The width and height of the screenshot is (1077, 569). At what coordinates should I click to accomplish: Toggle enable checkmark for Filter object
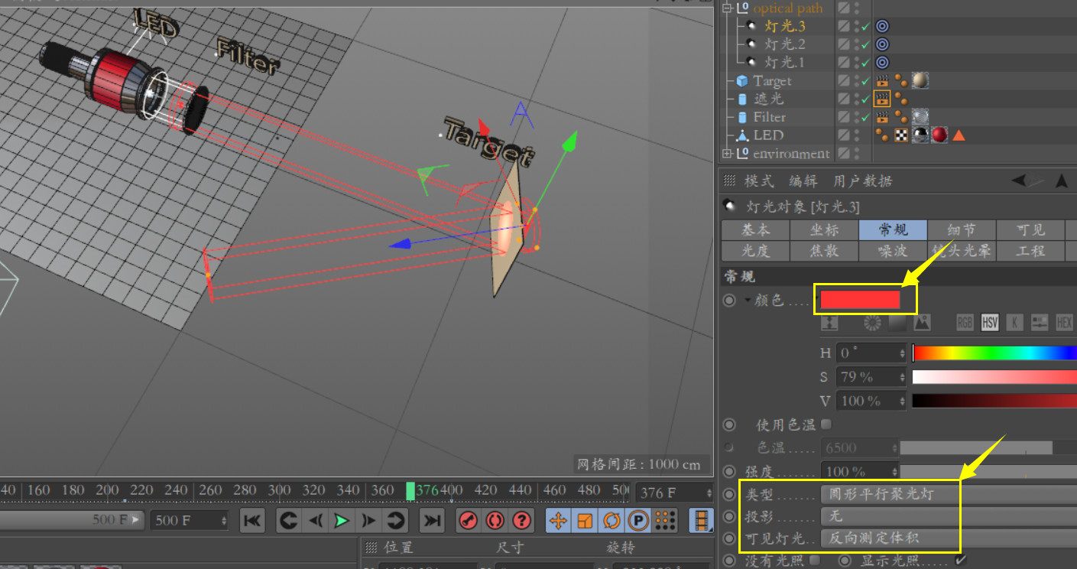click(x=866, y=118)
